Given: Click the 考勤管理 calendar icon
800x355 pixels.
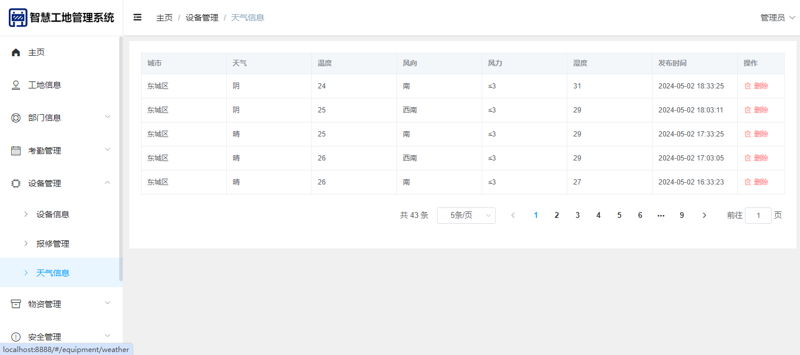Looking at the screenshot, I should point(16,151).
